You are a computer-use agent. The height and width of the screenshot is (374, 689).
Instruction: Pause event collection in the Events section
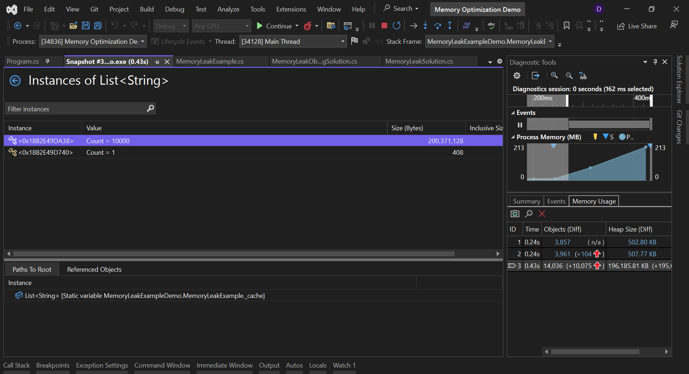click(x=520, y=125)
